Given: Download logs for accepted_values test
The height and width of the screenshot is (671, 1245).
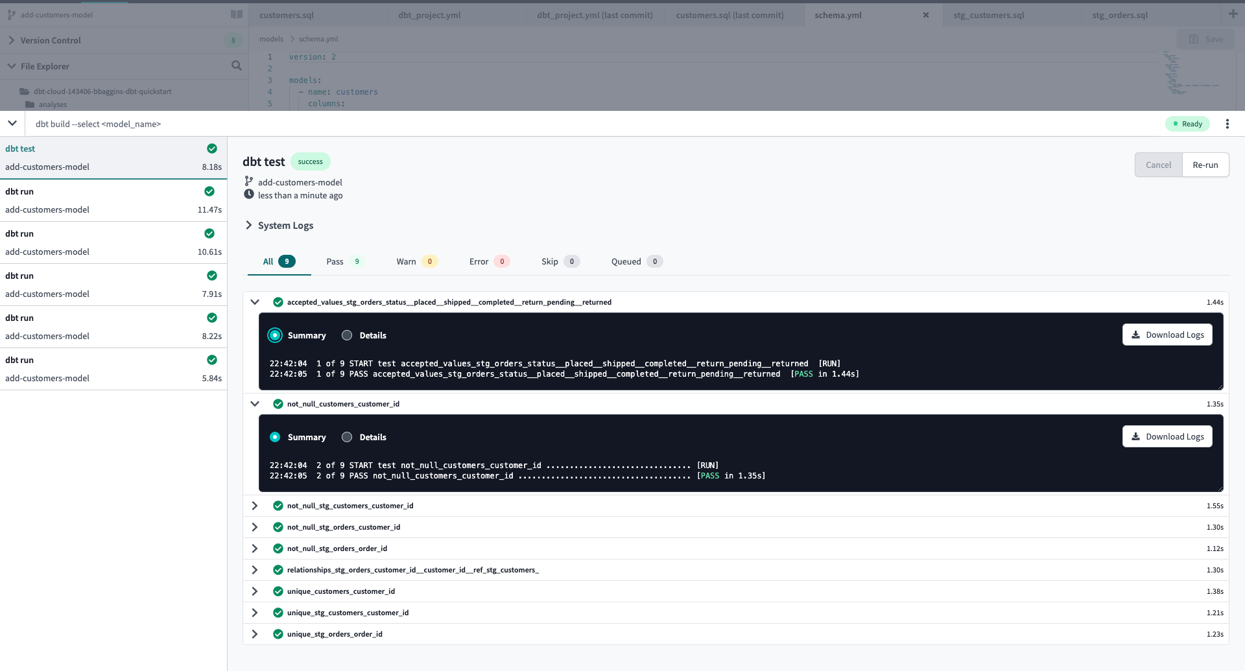Looking at the screenshot, I should click(x=1167, y=335).
